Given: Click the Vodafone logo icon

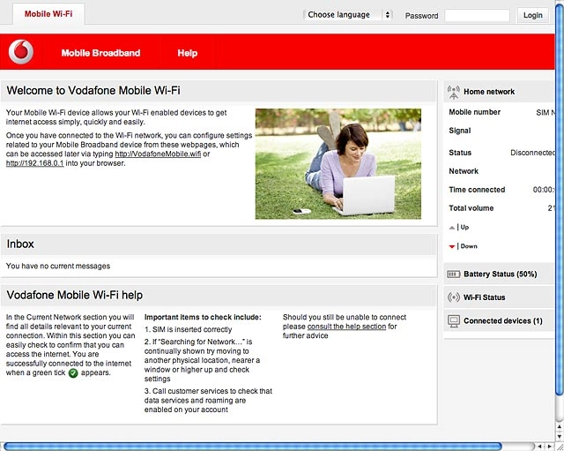Looking at the screenshot, I should pyautogui.click(x=21, y=52).
